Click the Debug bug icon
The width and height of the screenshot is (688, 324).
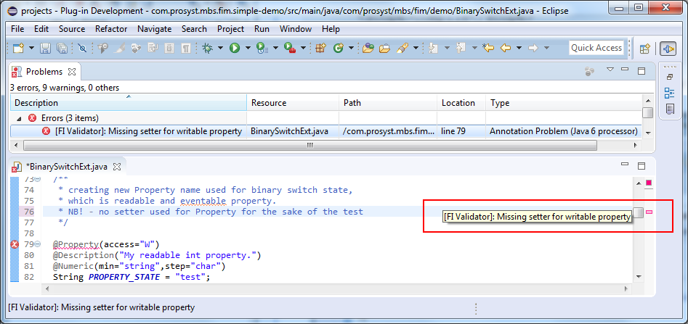(209, 48)
